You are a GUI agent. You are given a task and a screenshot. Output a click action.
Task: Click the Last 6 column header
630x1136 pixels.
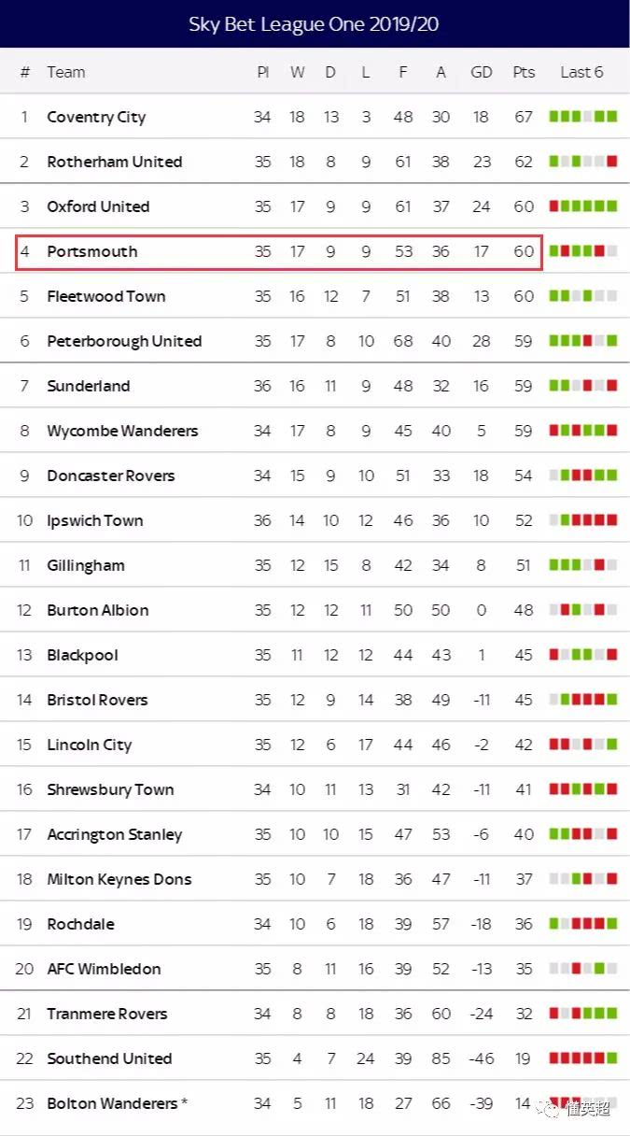click(x=581, y=72)
